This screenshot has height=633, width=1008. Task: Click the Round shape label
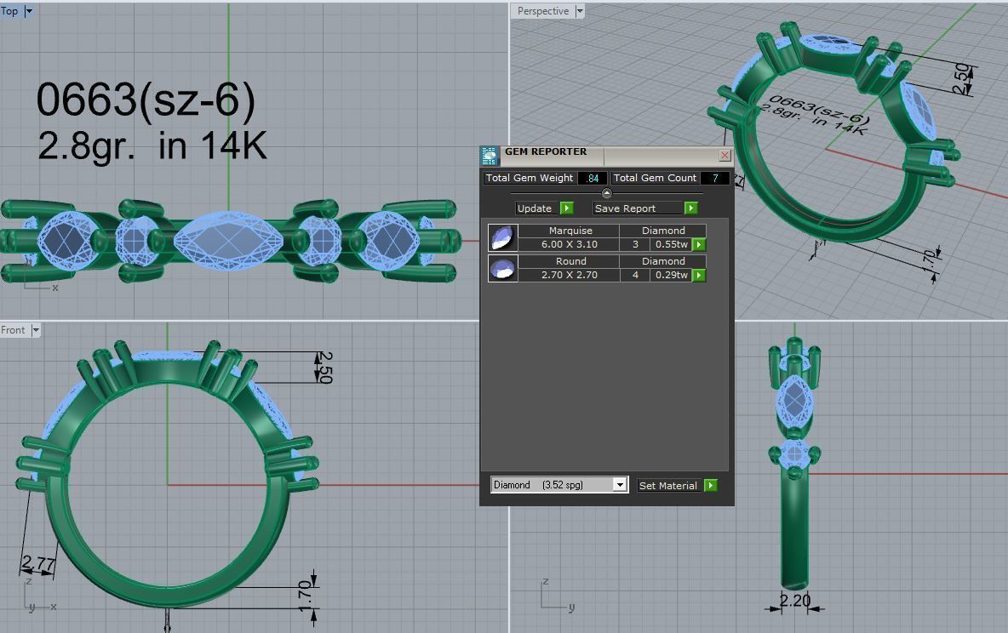pos(570,261)
